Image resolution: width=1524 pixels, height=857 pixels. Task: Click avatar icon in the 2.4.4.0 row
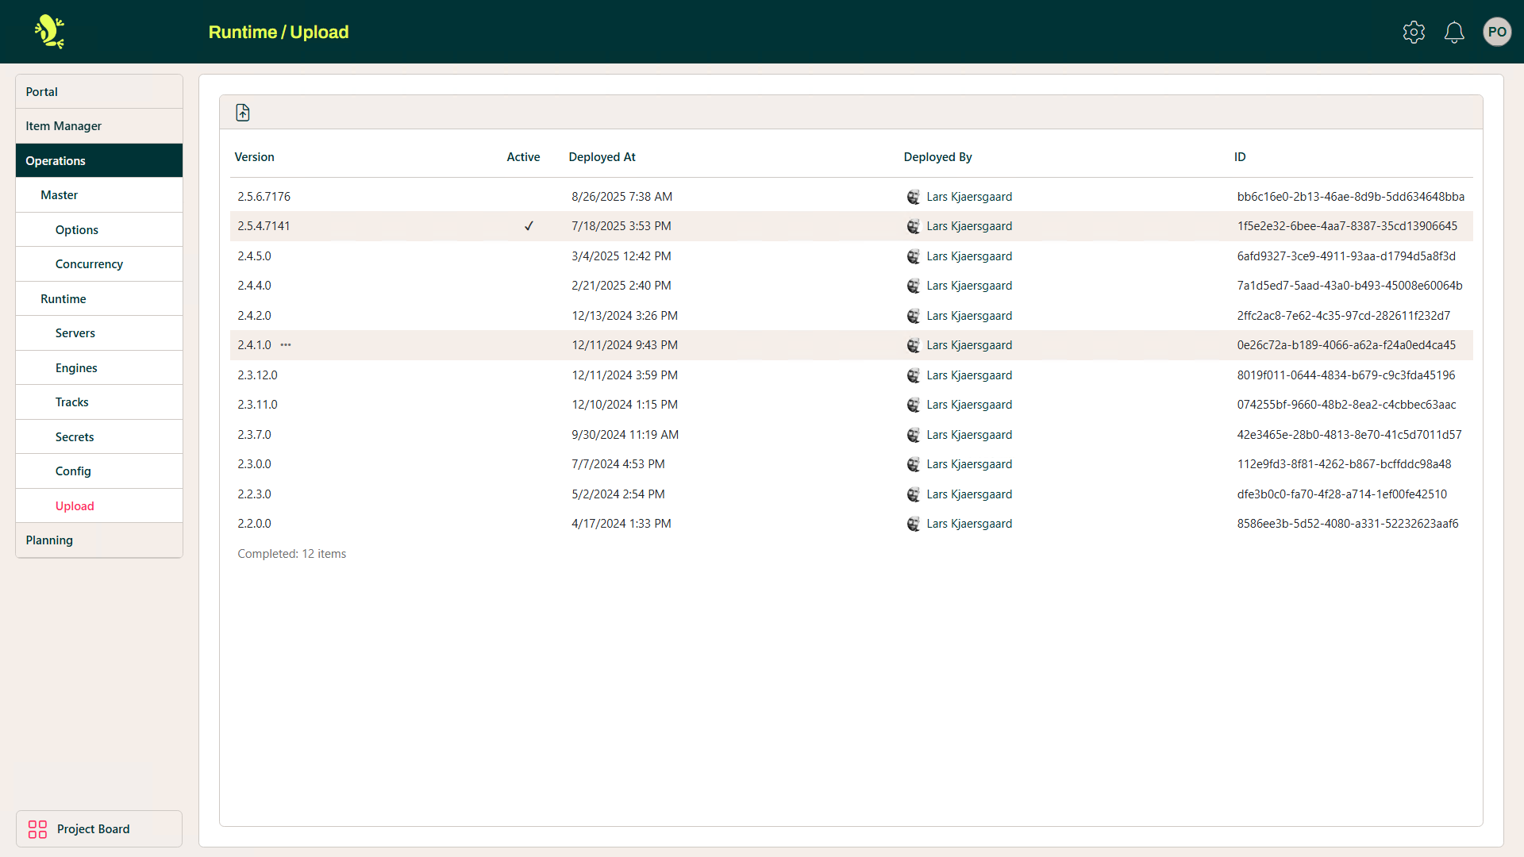tap(914, 286)
